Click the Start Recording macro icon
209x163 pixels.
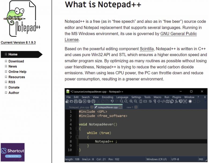pyautogui.click(x=190, y=101)
